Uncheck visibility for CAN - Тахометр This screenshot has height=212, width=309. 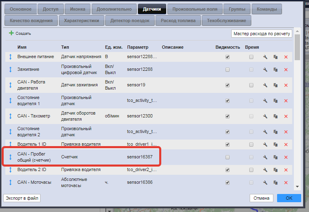point(228,116)
